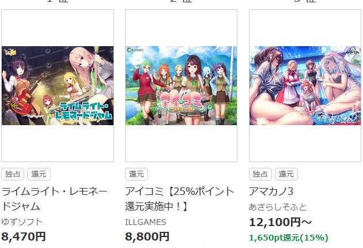Image resolution: width=363 pixels, height=248 pixels.
Task: Open the アマカノ3 cover thumbnail
Action: point(305,85)
